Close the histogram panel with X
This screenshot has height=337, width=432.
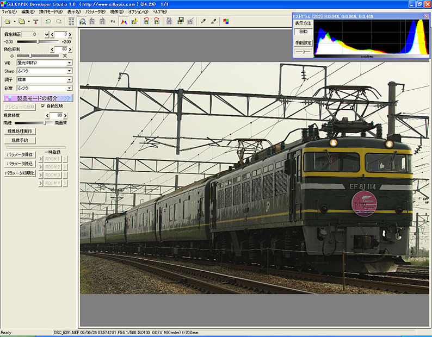pyautogui.click(x=426, y=16)
